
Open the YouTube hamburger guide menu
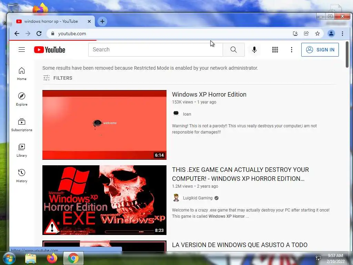22,50
